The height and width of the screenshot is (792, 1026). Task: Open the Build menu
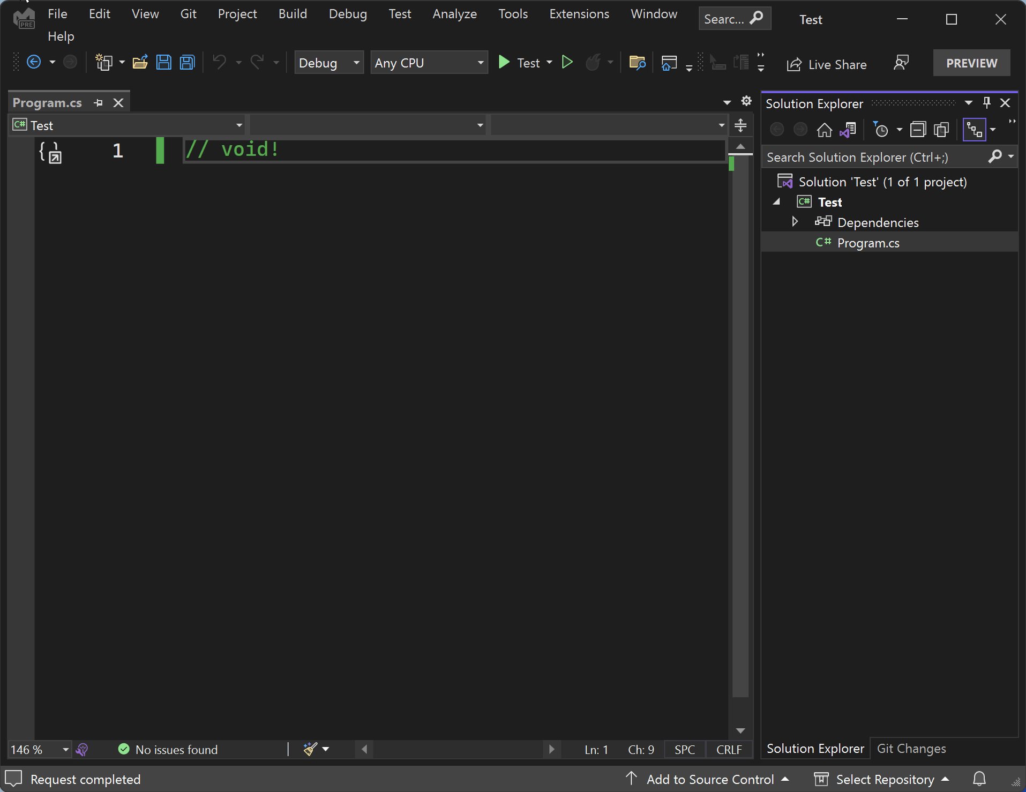pos(293,14)
